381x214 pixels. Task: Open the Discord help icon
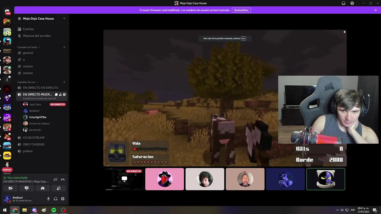[x=352, y=3]
